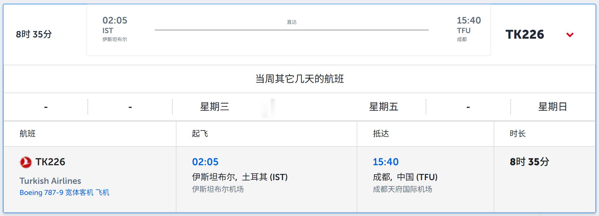
Task: Click TK226 flight number in header
Action: pos(525,34)
